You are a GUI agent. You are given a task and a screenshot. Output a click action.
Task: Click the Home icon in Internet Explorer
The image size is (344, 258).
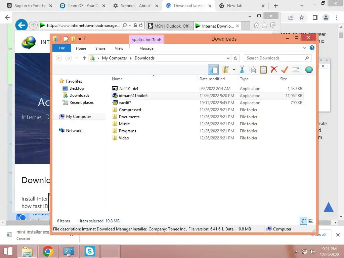point(256,25)
